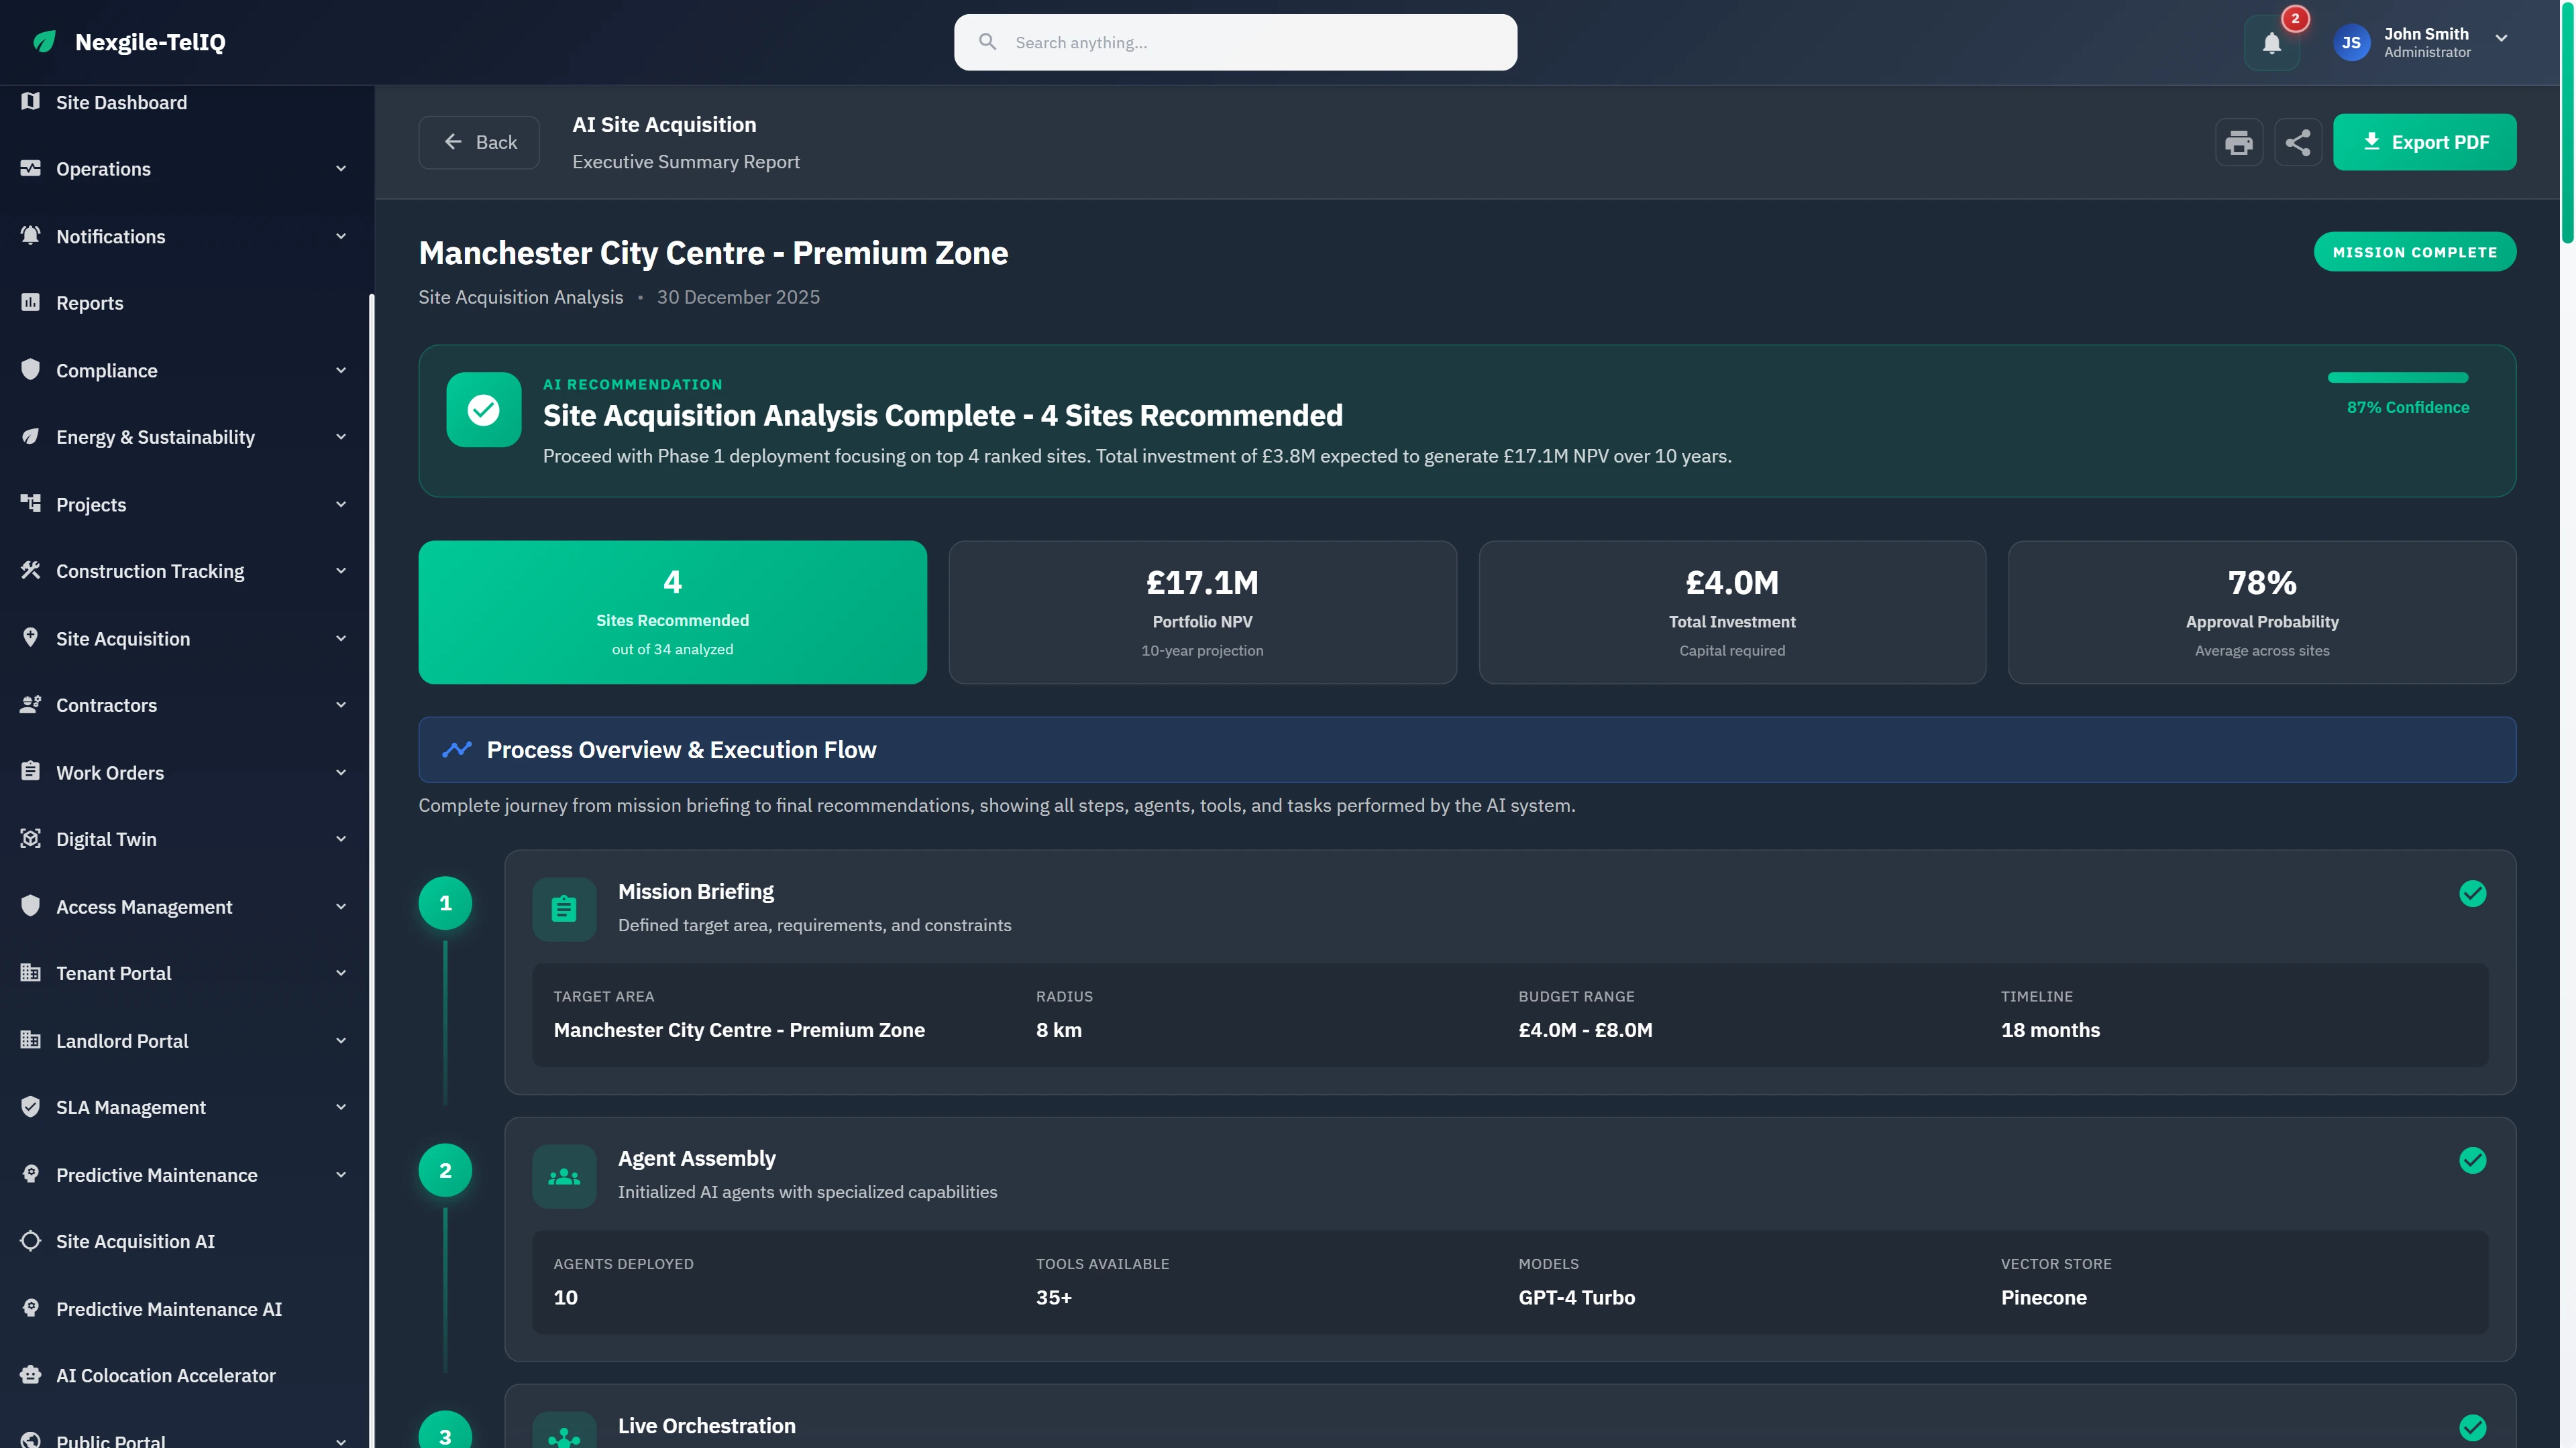The image size is (2576, 1448).
Task: Toggle the Mission Briefing completion checkmark
Action: point(2474,894)
